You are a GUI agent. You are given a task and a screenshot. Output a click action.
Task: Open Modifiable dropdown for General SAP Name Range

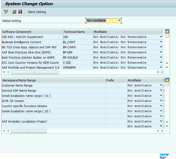pyautogui.click(x=161, y=90)
